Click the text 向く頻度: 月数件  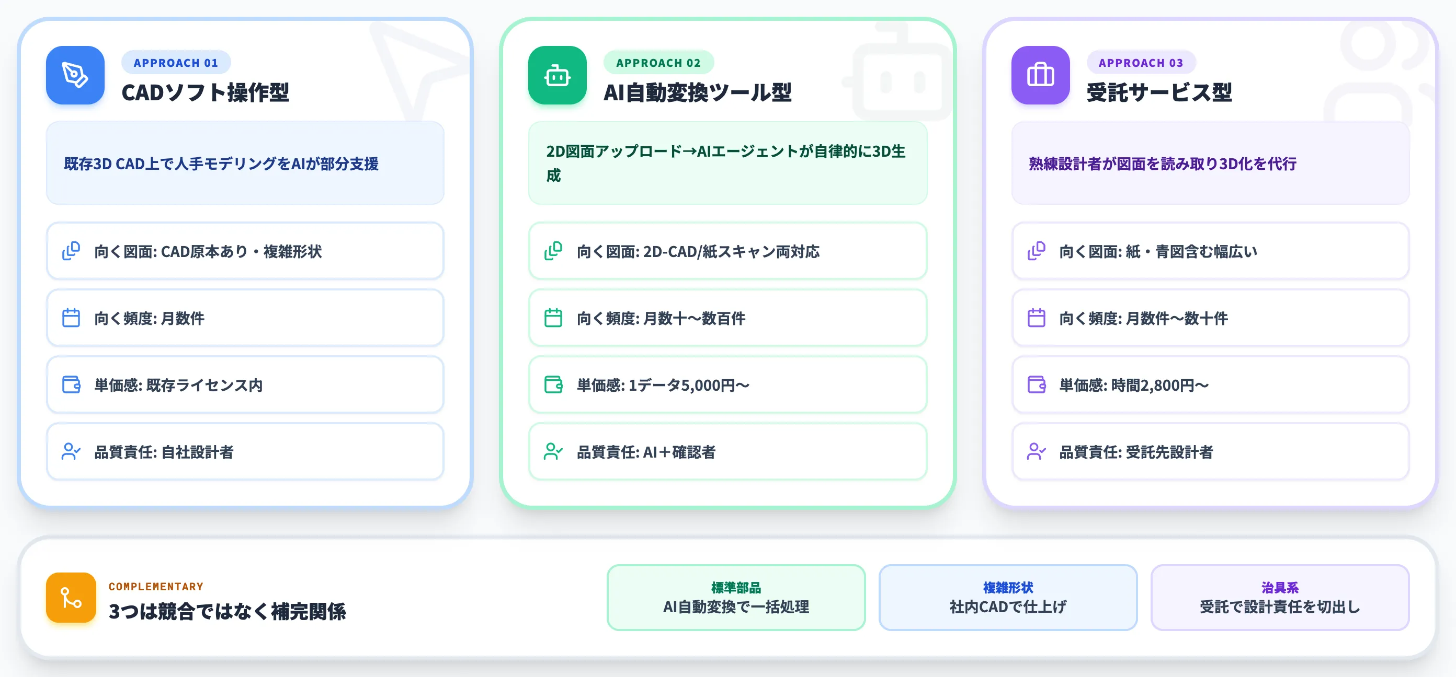[149, 319]
